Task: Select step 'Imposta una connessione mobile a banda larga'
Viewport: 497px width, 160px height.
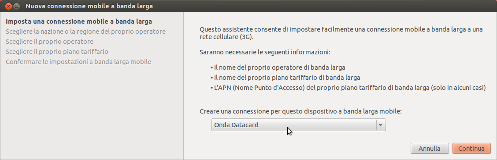Action: point(79,21)
